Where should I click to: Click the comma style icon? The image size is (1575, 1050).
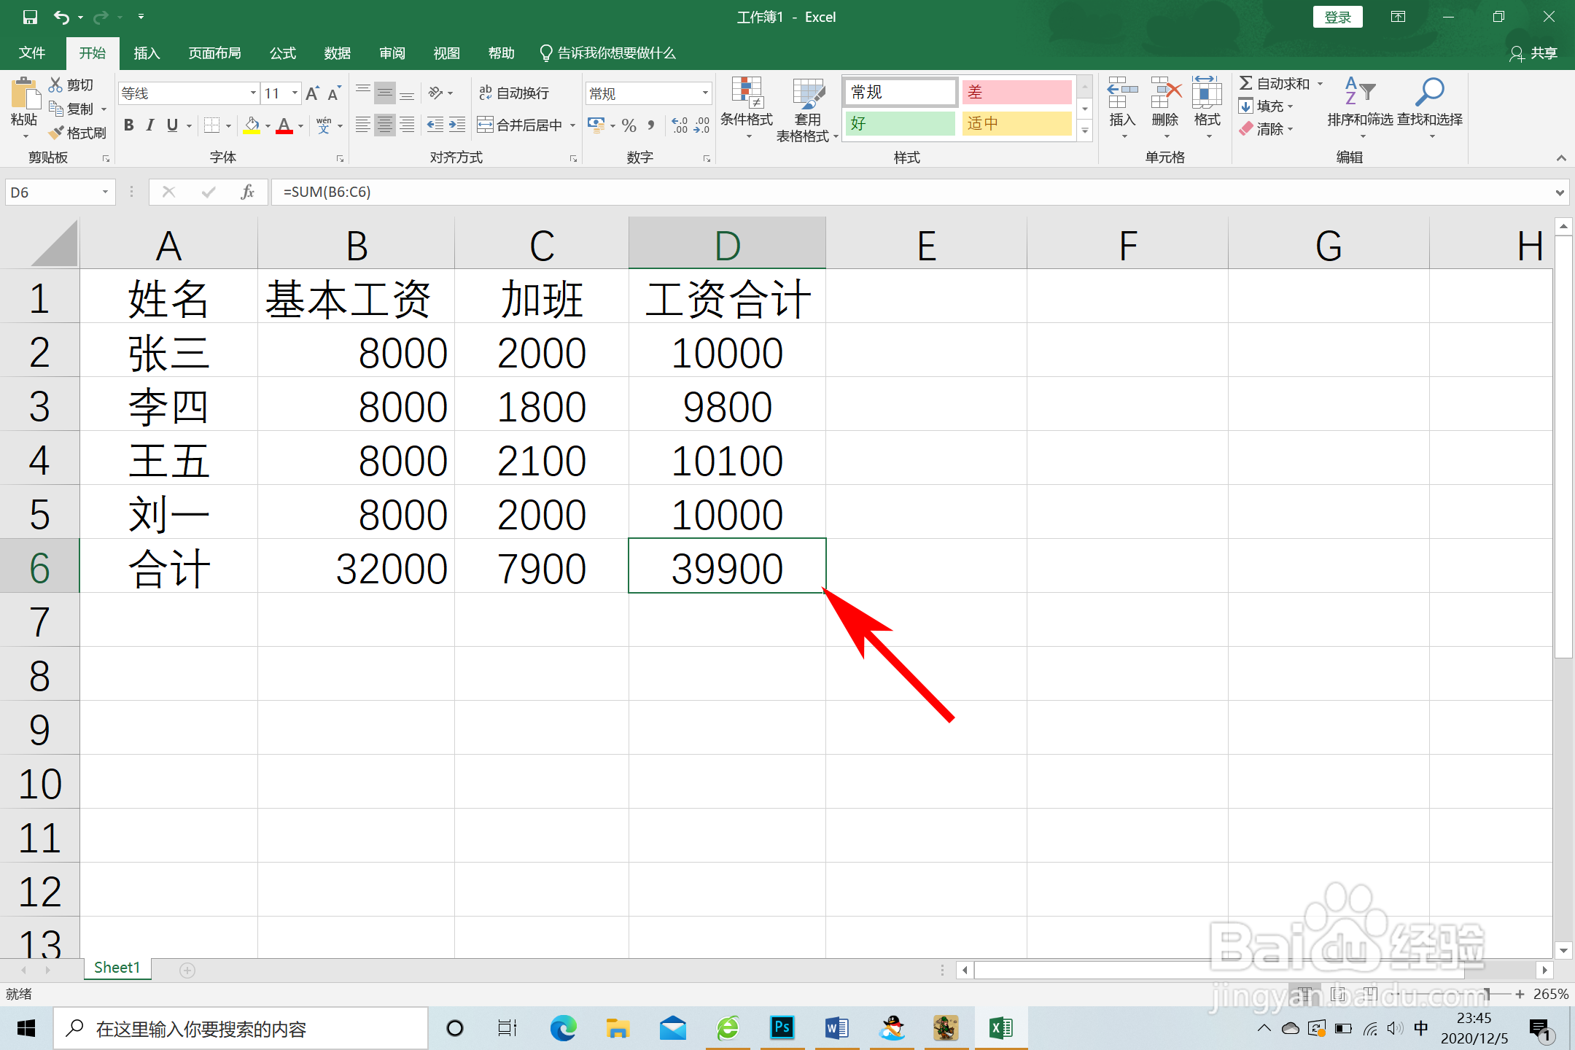tap(651, 125)
